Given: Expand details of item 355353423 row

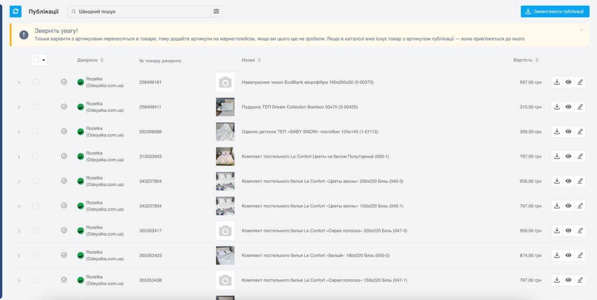Looking at the screenshot, I should [x=19, y=256].
